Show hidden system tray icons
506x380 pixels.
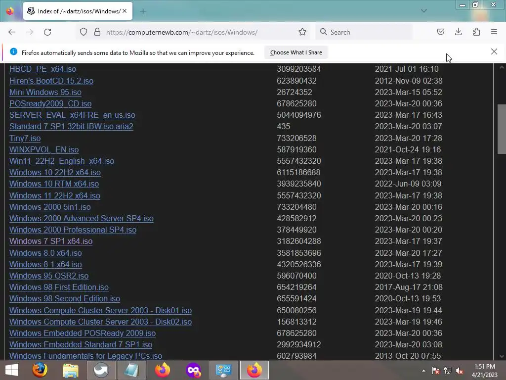pyautogui.click(x=423, y=371)
